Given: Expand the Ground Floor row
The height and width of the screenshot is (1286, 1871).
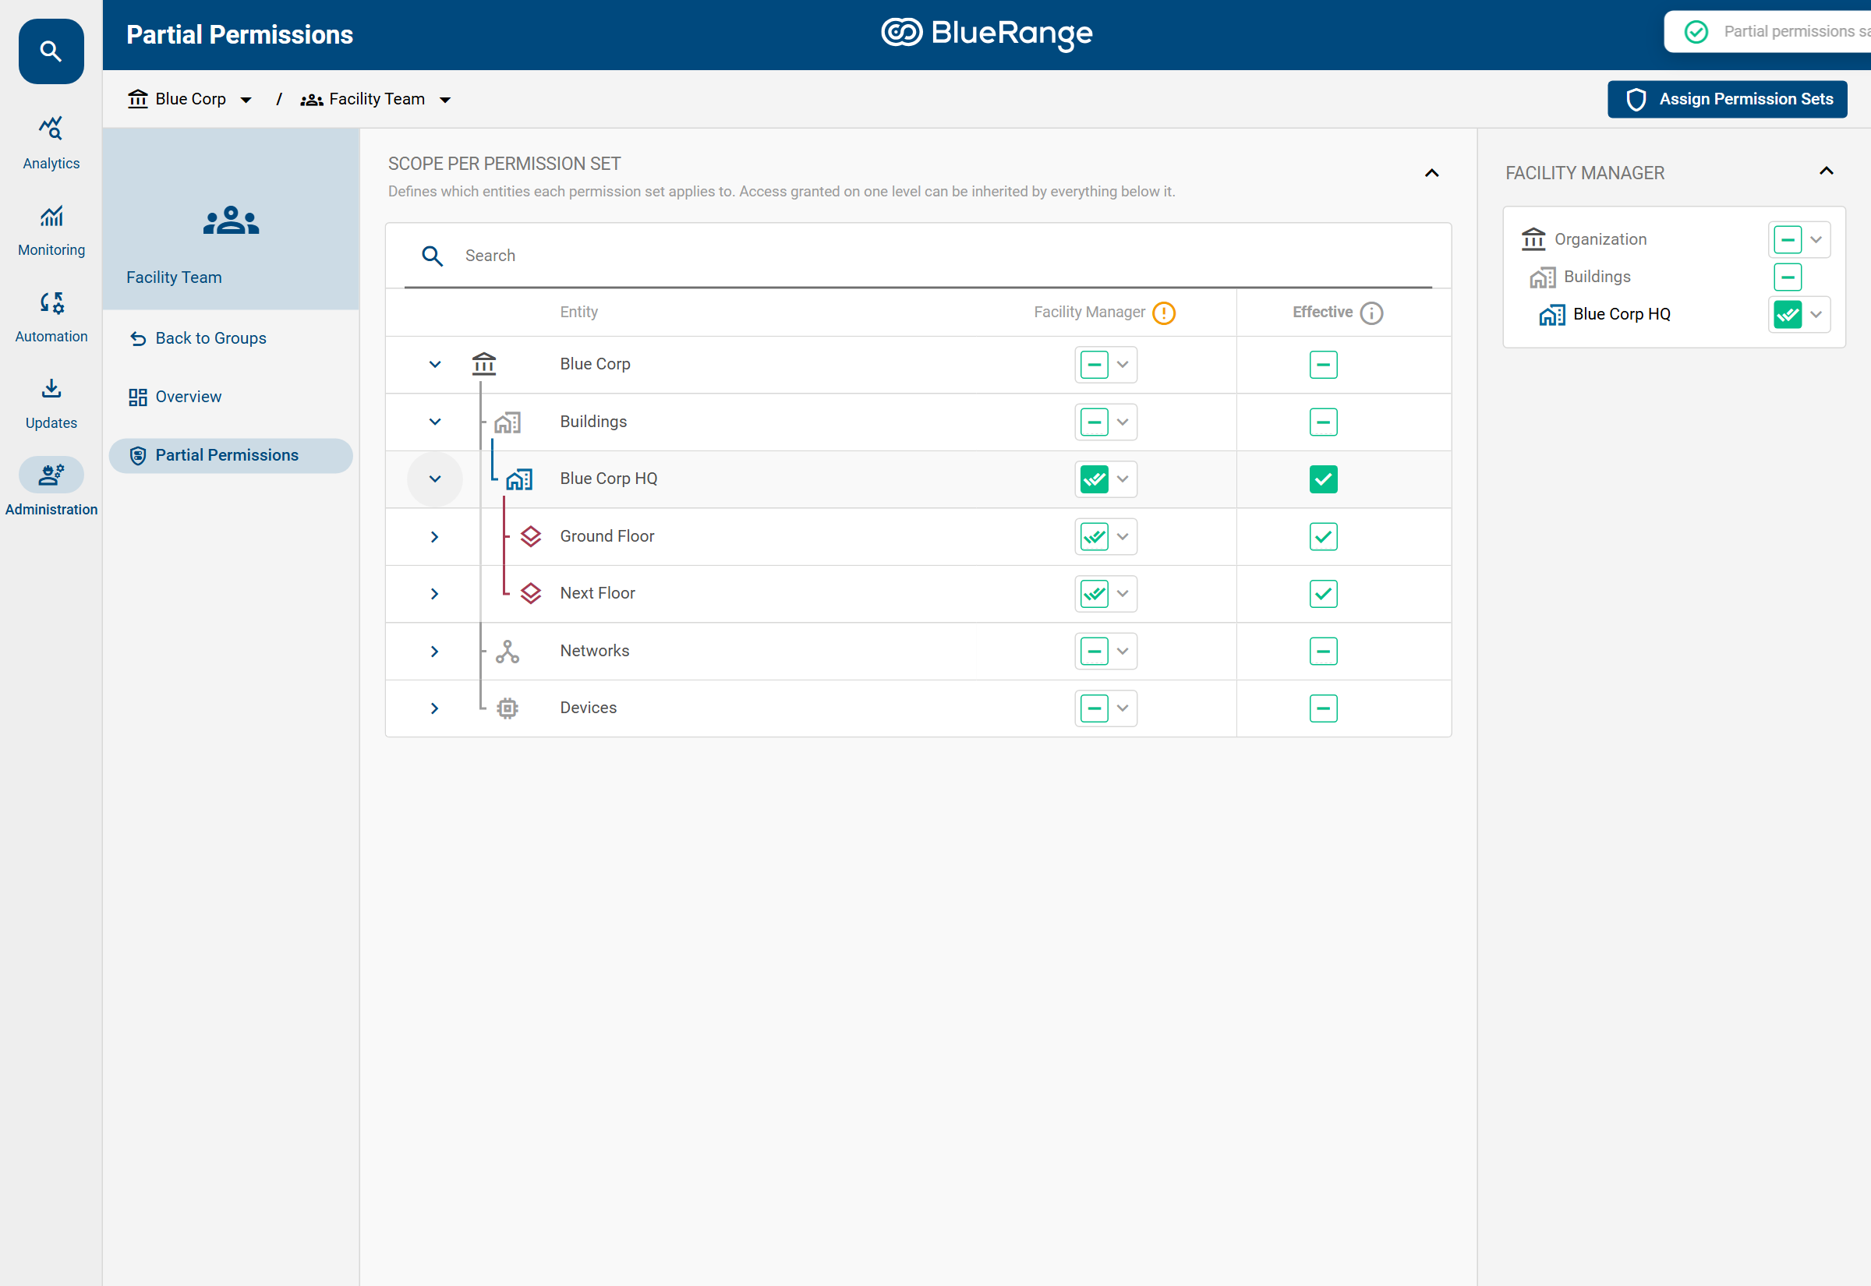Looking at the screenshot, I should point(434,537).
